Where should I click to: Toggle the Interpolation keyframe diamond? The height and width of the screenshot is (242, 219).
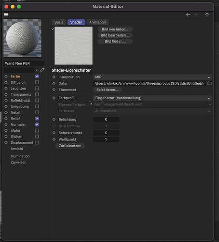tap(54, 77)
